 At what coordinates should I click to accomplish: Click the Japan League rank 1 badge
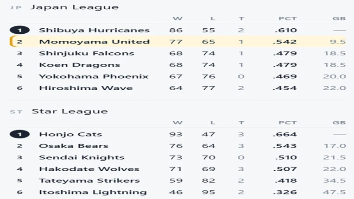point(19,30)
